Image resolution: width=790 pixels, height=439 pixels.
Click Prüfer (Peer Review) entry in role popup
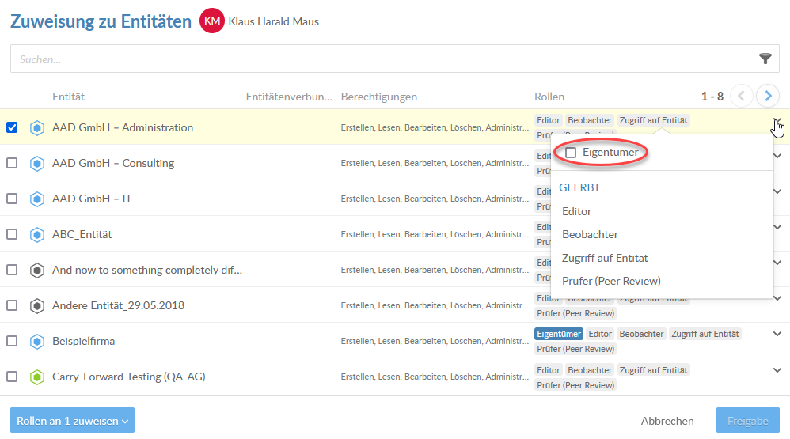[x=611, y=282]
